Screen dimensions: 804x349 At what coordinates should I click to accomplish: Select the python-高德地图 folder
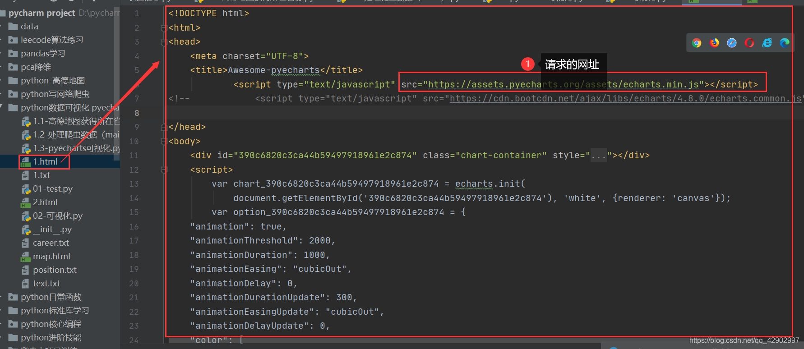pyautogui.click(x=53, y=80)
